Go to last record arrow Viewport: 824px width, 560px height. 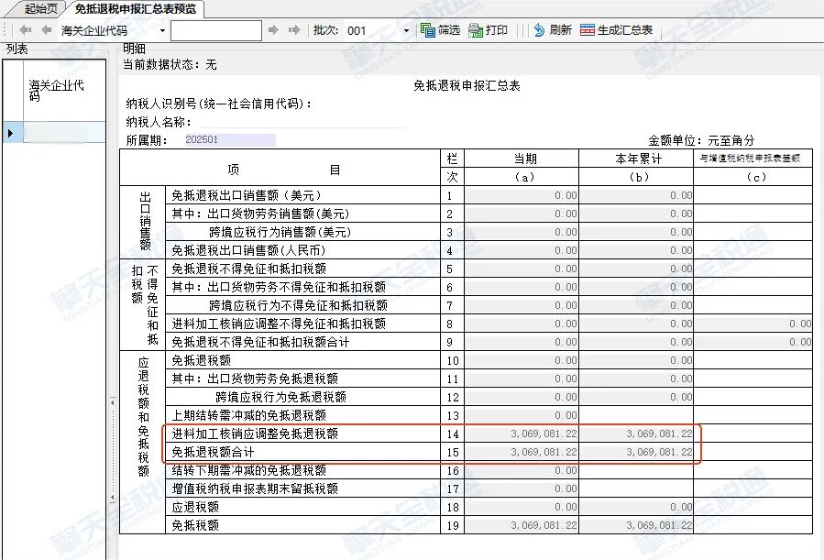294,30
